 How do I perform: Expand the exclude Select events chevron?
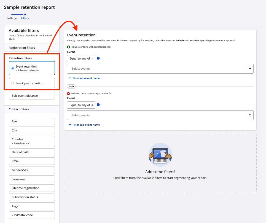point(250,115)
